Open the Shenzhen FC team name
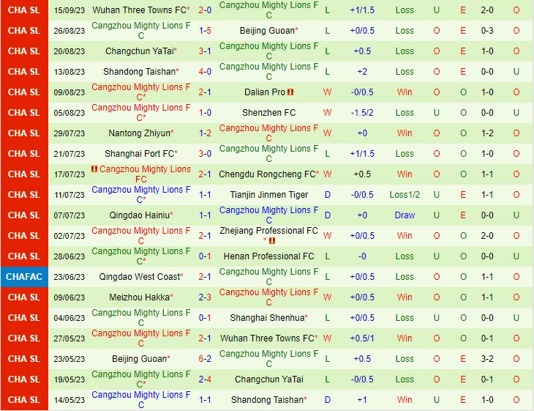This screenshot has width=534, height=411. click(268, 113)
